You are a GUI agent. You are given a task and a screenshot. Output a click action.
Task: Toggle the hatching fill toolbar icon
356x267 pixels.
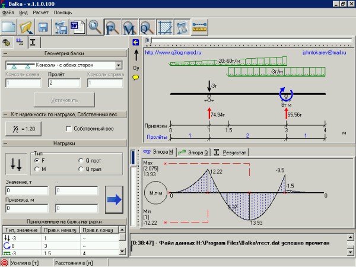(x=164, y=27)
